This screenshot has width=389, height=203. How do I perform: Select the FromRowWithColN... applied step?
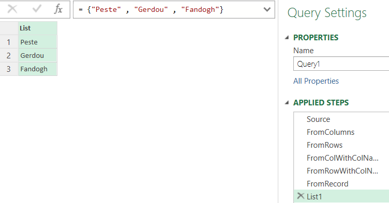coord(341,170)
